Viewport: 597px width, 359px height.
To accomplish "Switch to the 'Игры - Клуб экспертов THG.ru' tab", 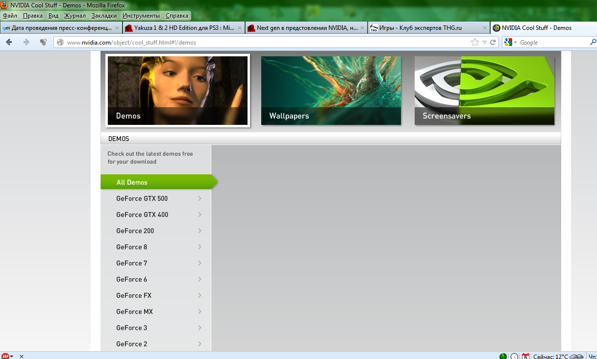I will click(x=429, y=28).
